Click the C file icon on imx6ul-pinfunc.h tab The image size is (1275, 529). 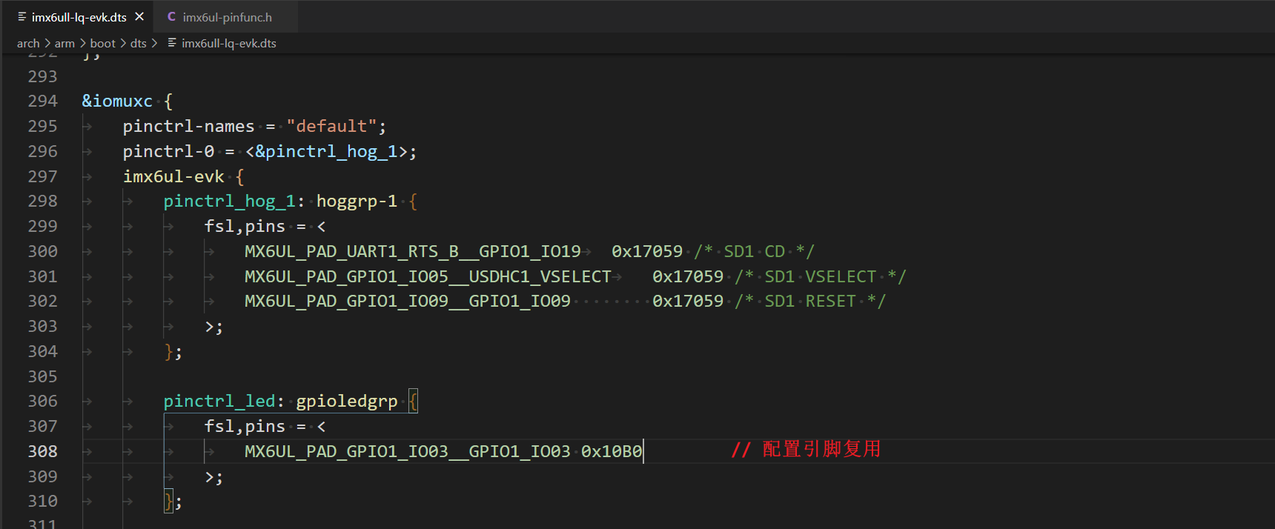point(171,16)
